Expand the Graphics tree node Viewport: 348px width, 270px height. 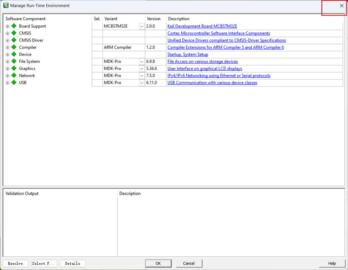(x=8, y=69)
